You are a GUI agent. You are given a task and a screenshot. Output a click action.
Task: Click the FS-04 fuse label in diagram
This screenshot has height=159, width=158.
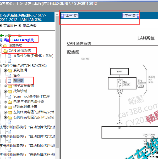(x=127, y=84)
